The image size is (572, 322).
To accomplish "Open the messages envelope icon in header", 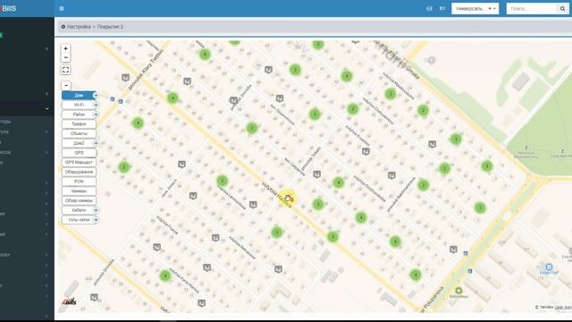I will pos(429,8).
